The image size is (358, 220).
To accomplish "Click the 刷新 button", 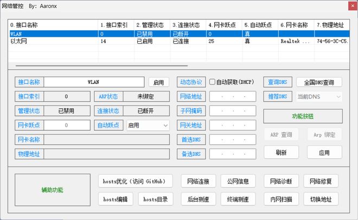I will [x=281, y=152].
